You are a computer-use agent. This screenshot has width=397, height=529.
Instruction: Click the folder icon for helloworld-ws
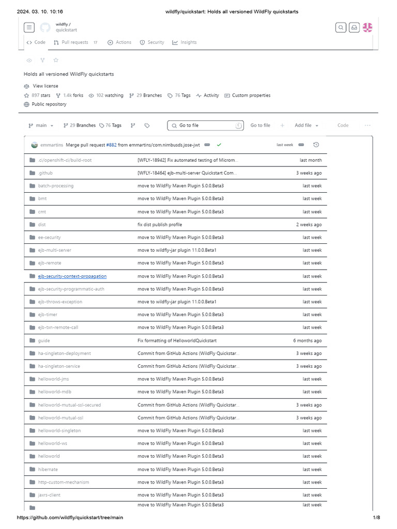[33, 444]
